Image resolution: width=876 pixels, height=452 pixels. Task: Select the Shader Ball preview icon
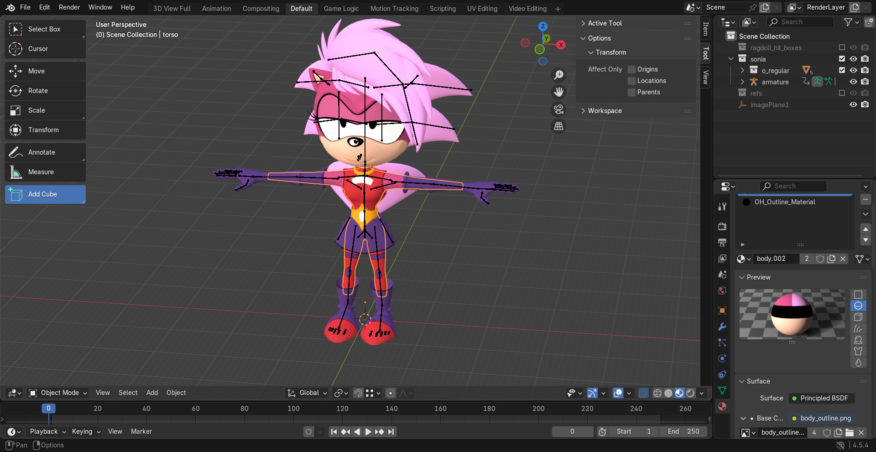858,340
